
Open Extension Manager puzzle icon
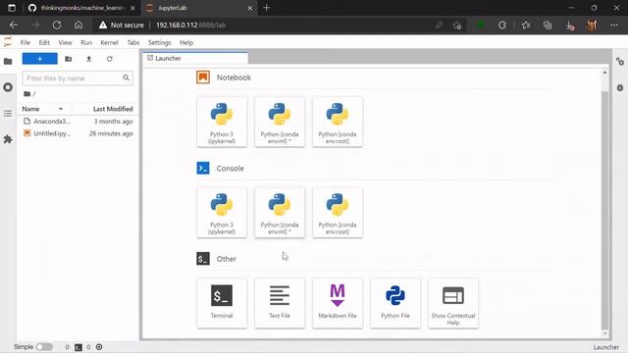8,139
